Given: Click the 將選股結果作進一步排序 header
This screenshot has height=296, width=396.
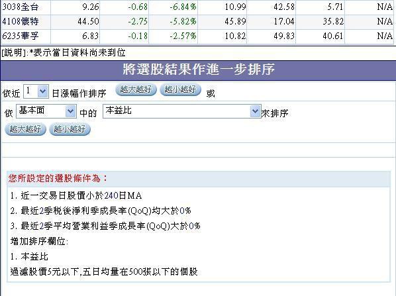Looking at the screenshot, I should [199, 70].
